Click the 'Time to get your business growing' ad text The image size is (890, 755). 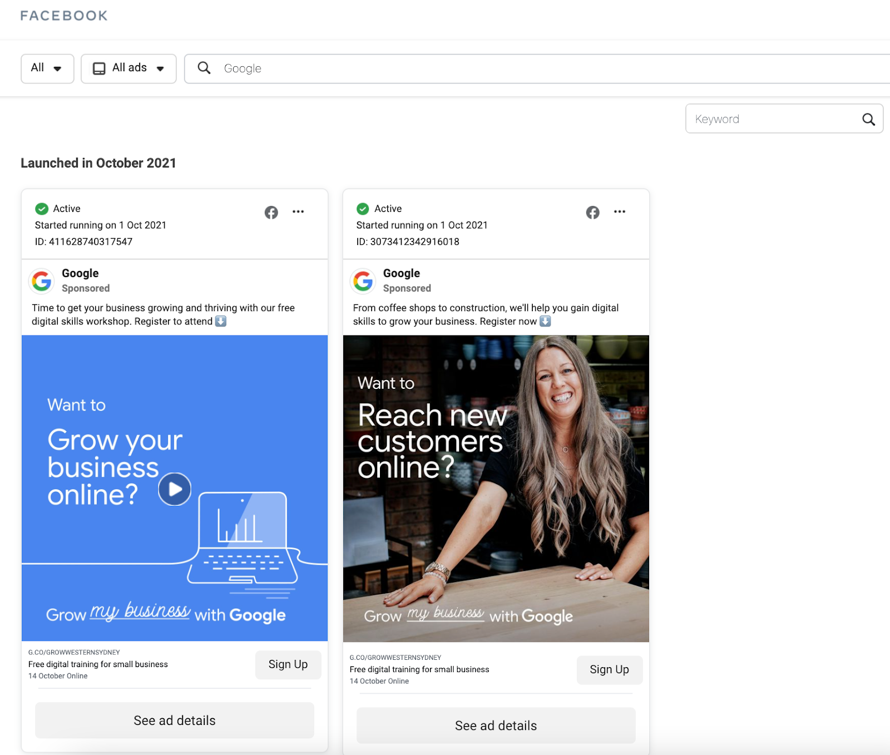164,314
